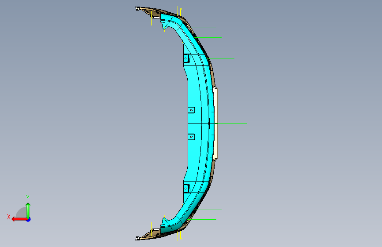Select the bottommost mounting tab with hole on the bumper
The width and height of the screenshot is (382, 247).
pyautogui.click(x=186, y=189)
